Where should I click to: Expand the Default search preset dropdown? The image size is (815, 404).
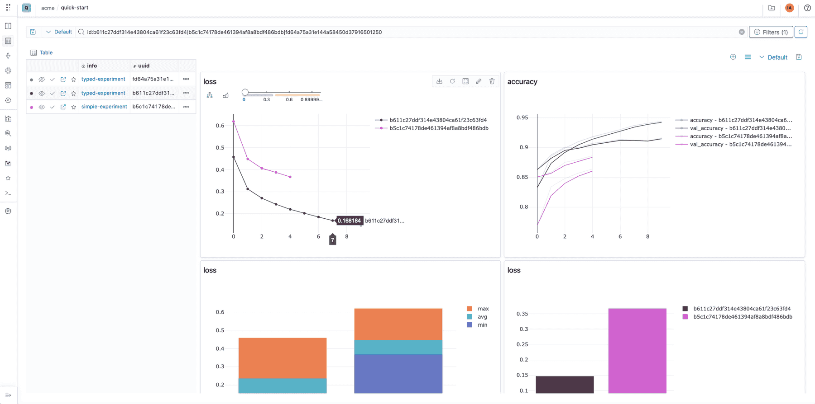point(59,32)
